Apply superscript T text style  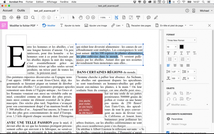188,53
